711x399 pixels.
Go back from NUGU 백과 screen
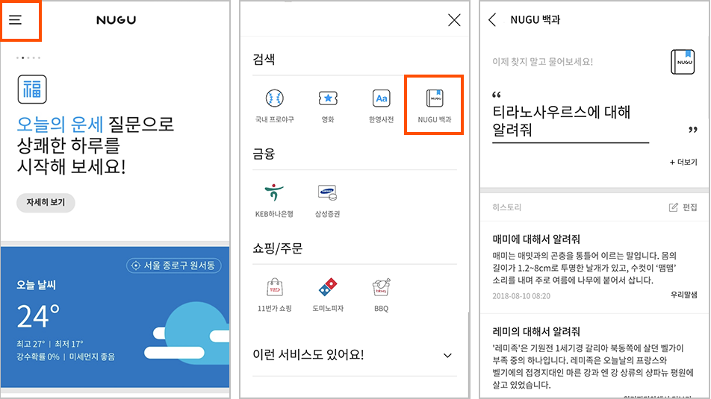[492, 20]
